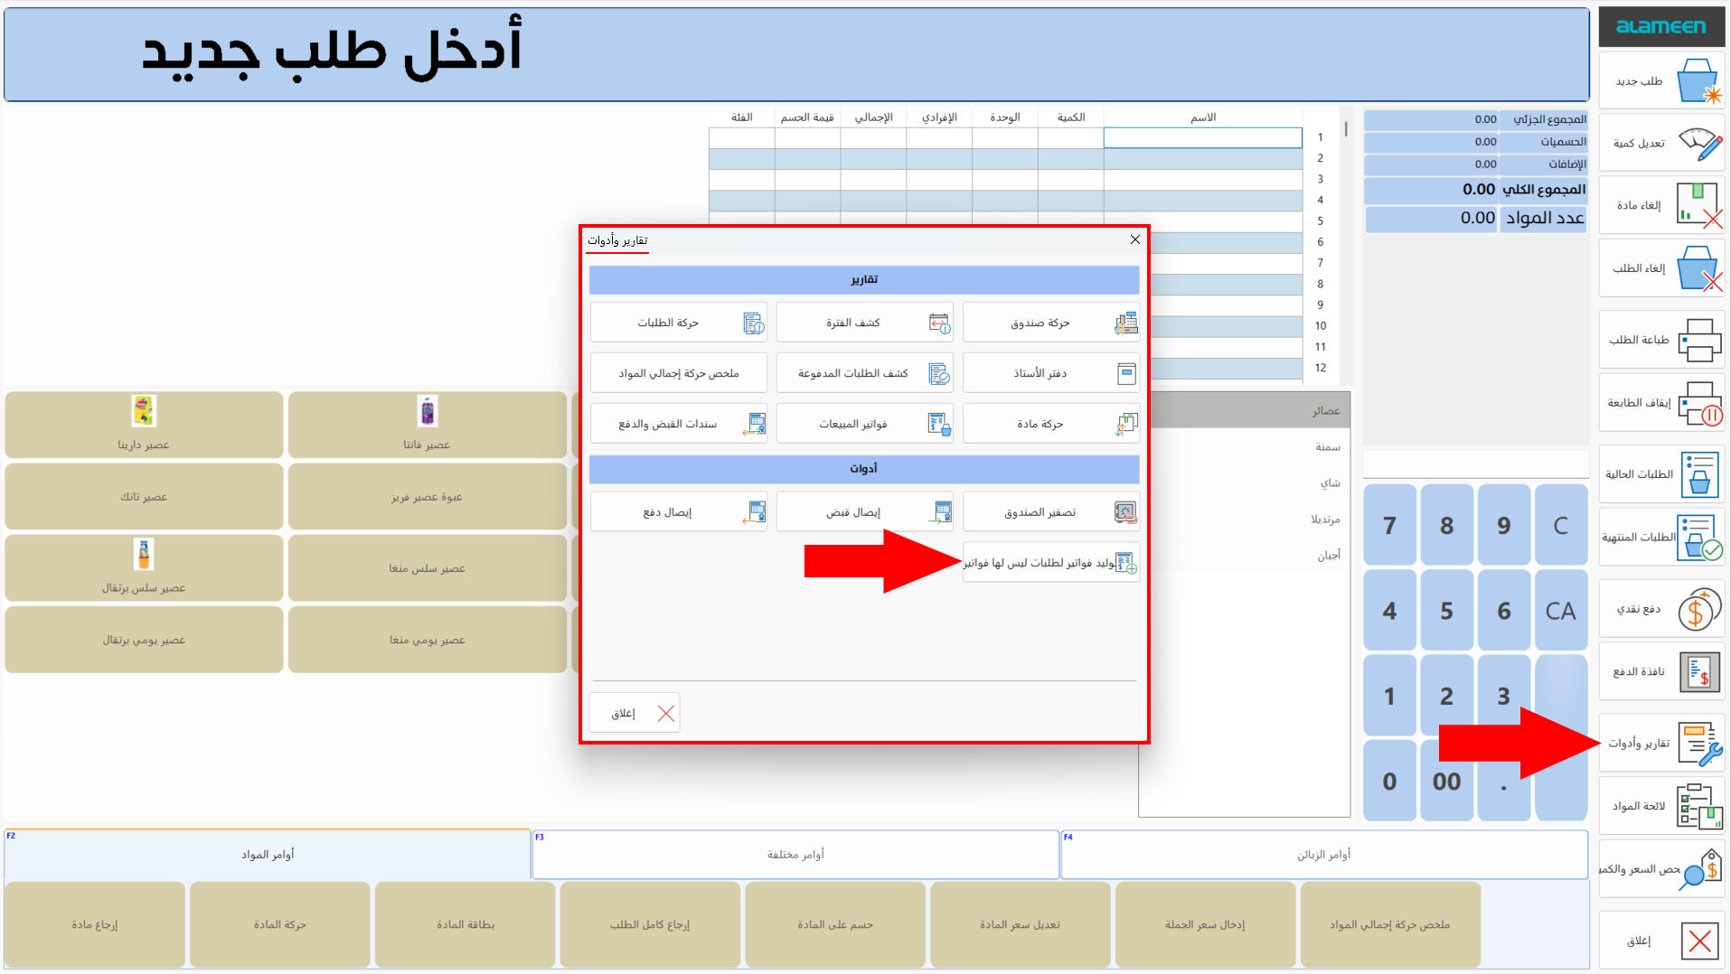Select the سمنة category
1731x974 pixels.
1245,446
